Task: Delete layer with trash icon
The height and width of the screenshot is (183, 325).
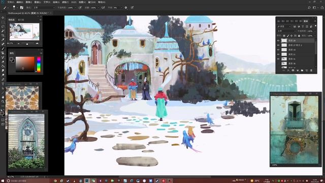Action: click(x=311, y=70)
